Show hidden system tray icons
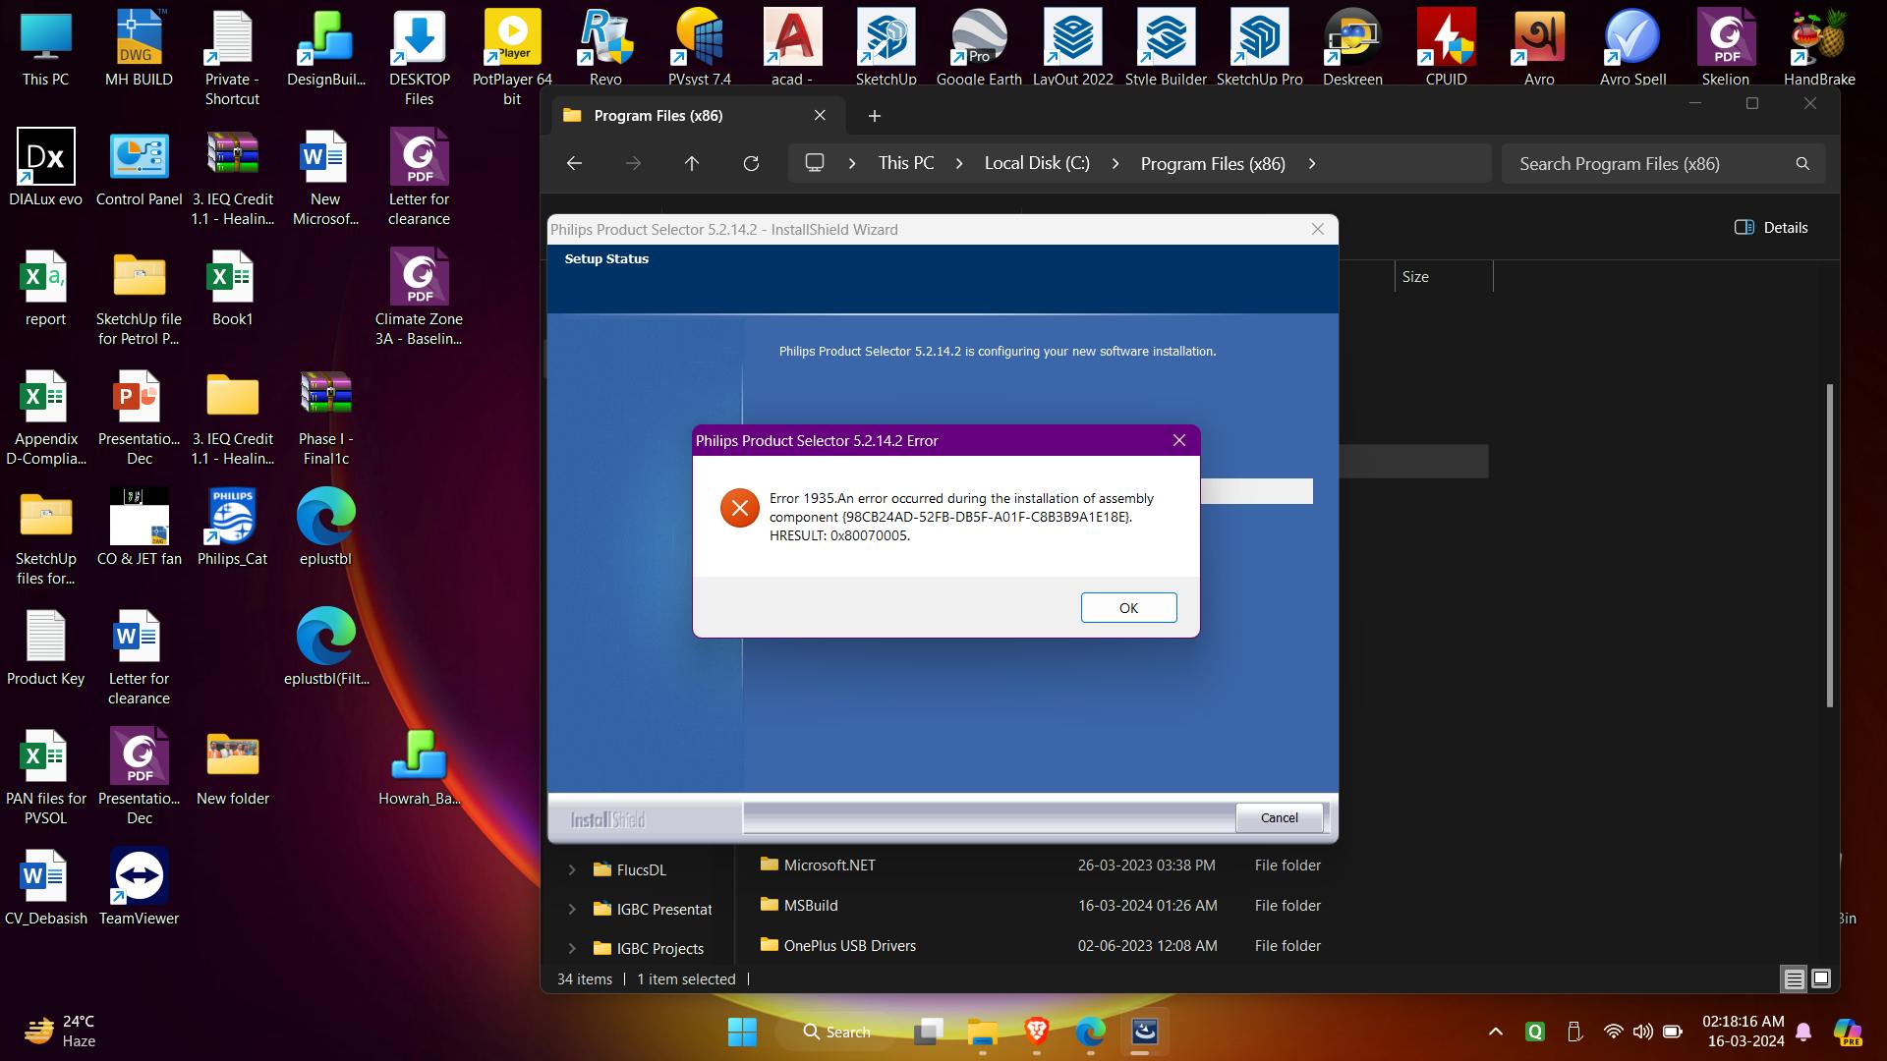Image resolution: width=1887 pixels, height=1061 pixels. pyautogui.click(x=1495, y=1032)
